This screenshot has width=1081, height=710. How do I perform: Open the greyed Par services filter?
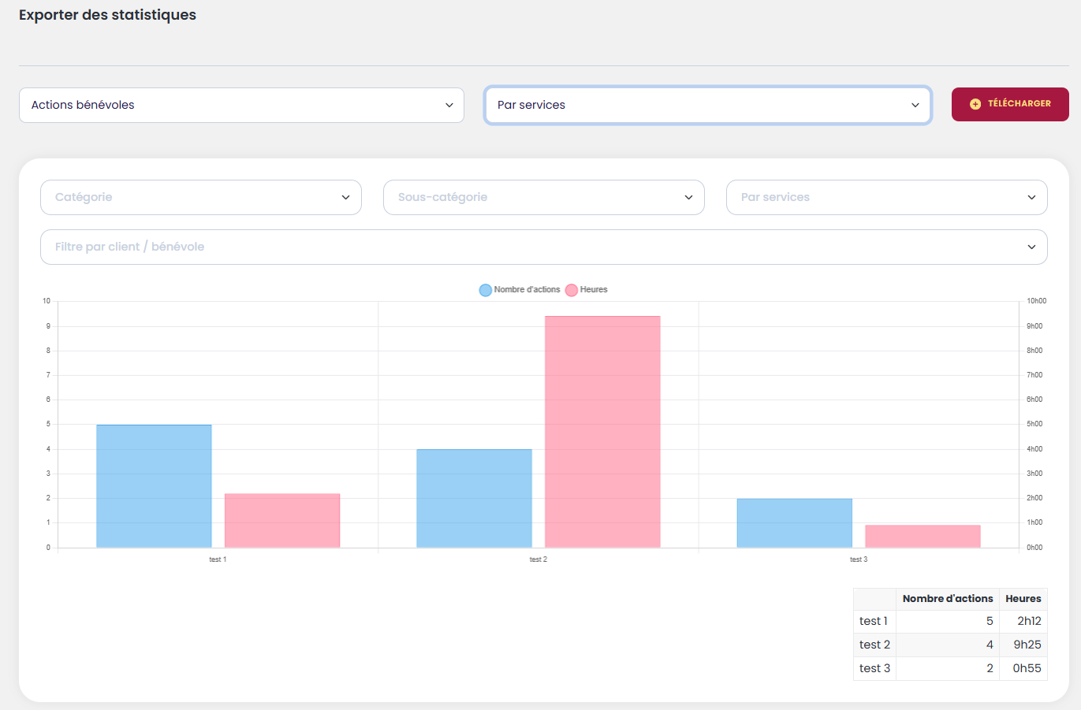[886, 197]
